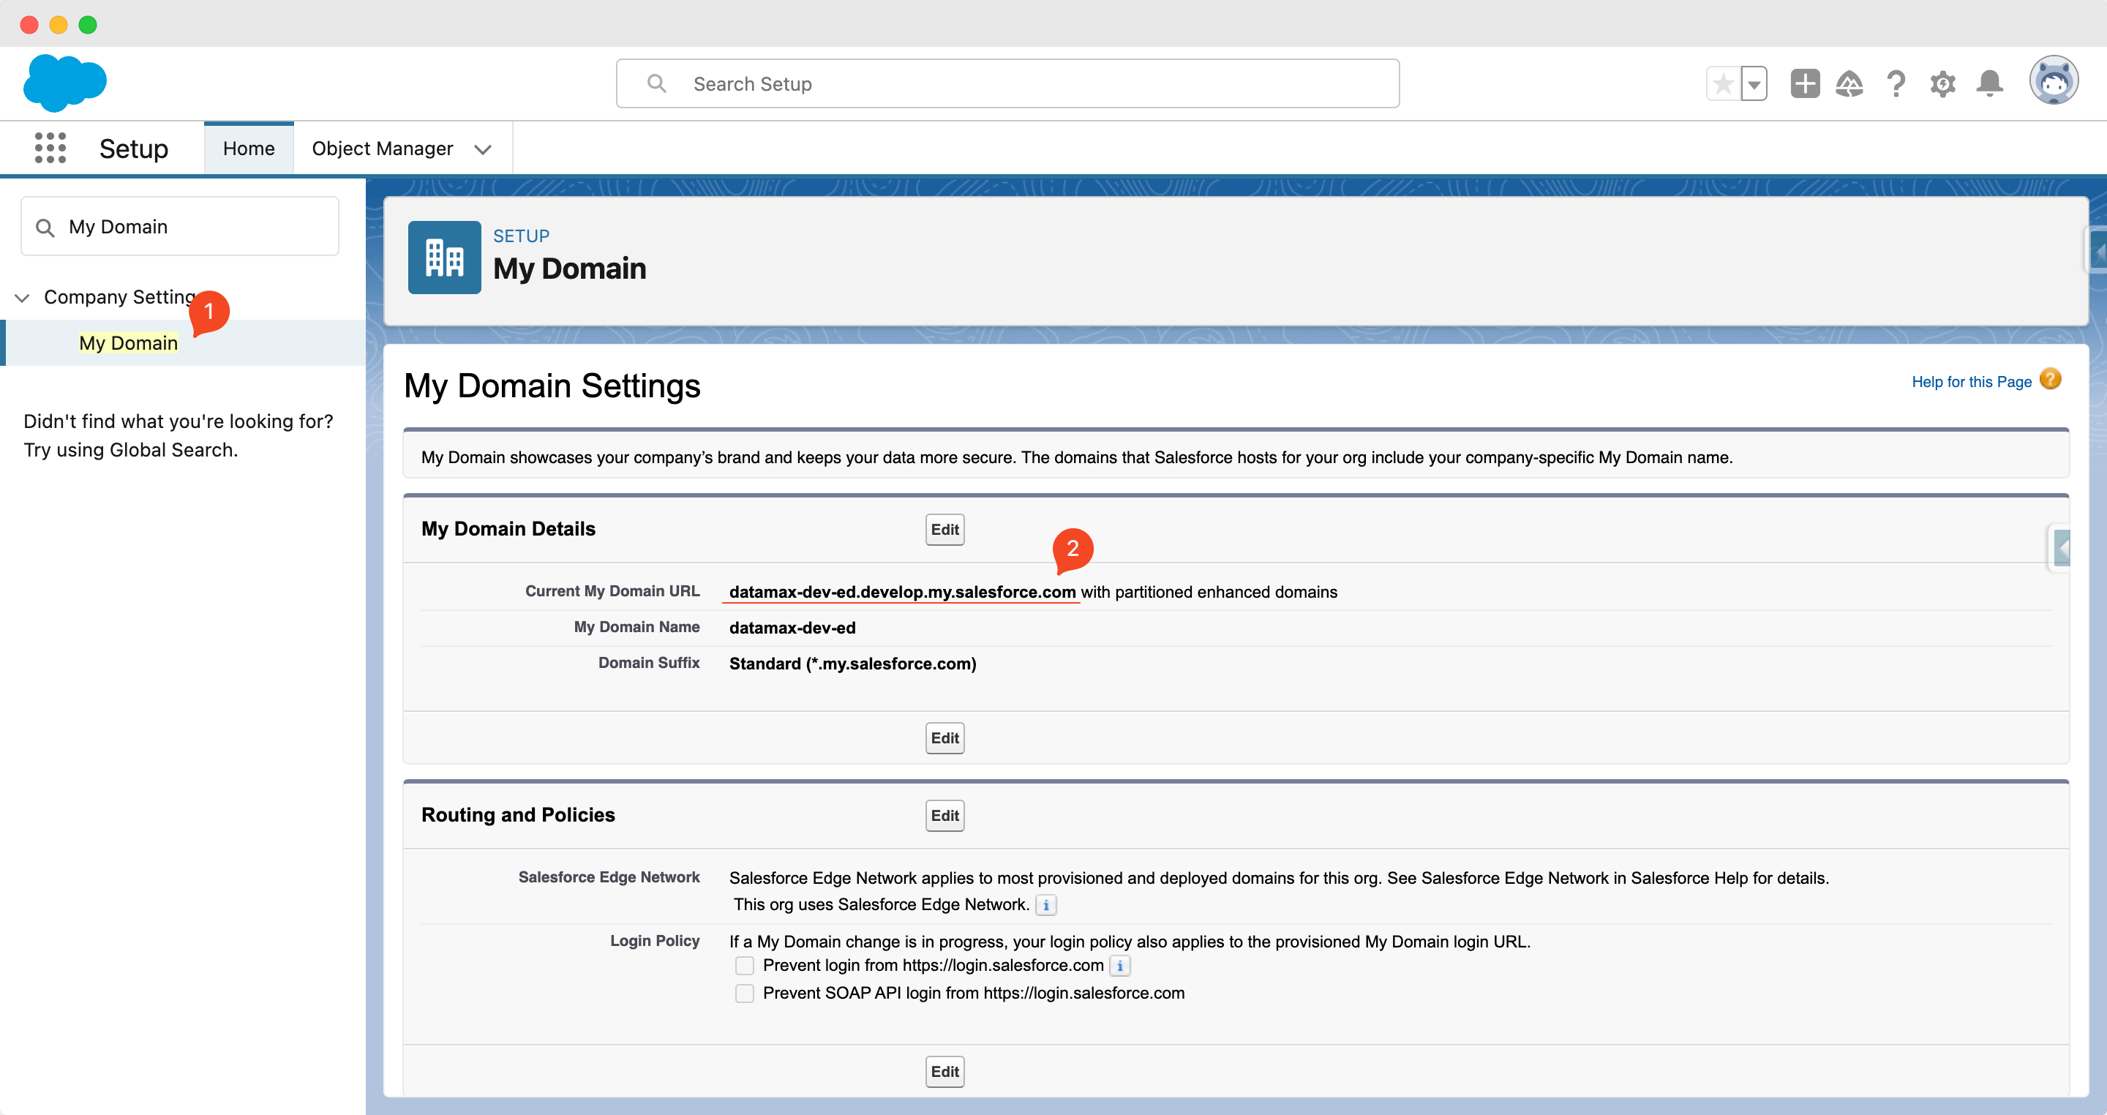Click Edit button in My Domain Details
Viewport: 2107px width, 1115px height.
coord(944,528)
